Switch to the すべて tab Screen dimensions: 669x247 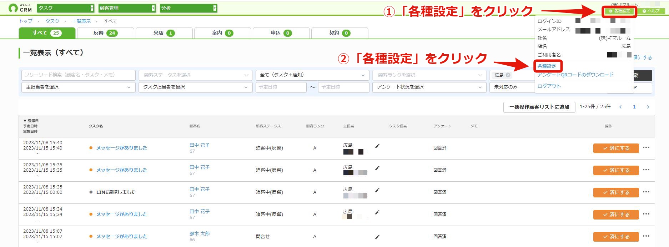(47, 33)
